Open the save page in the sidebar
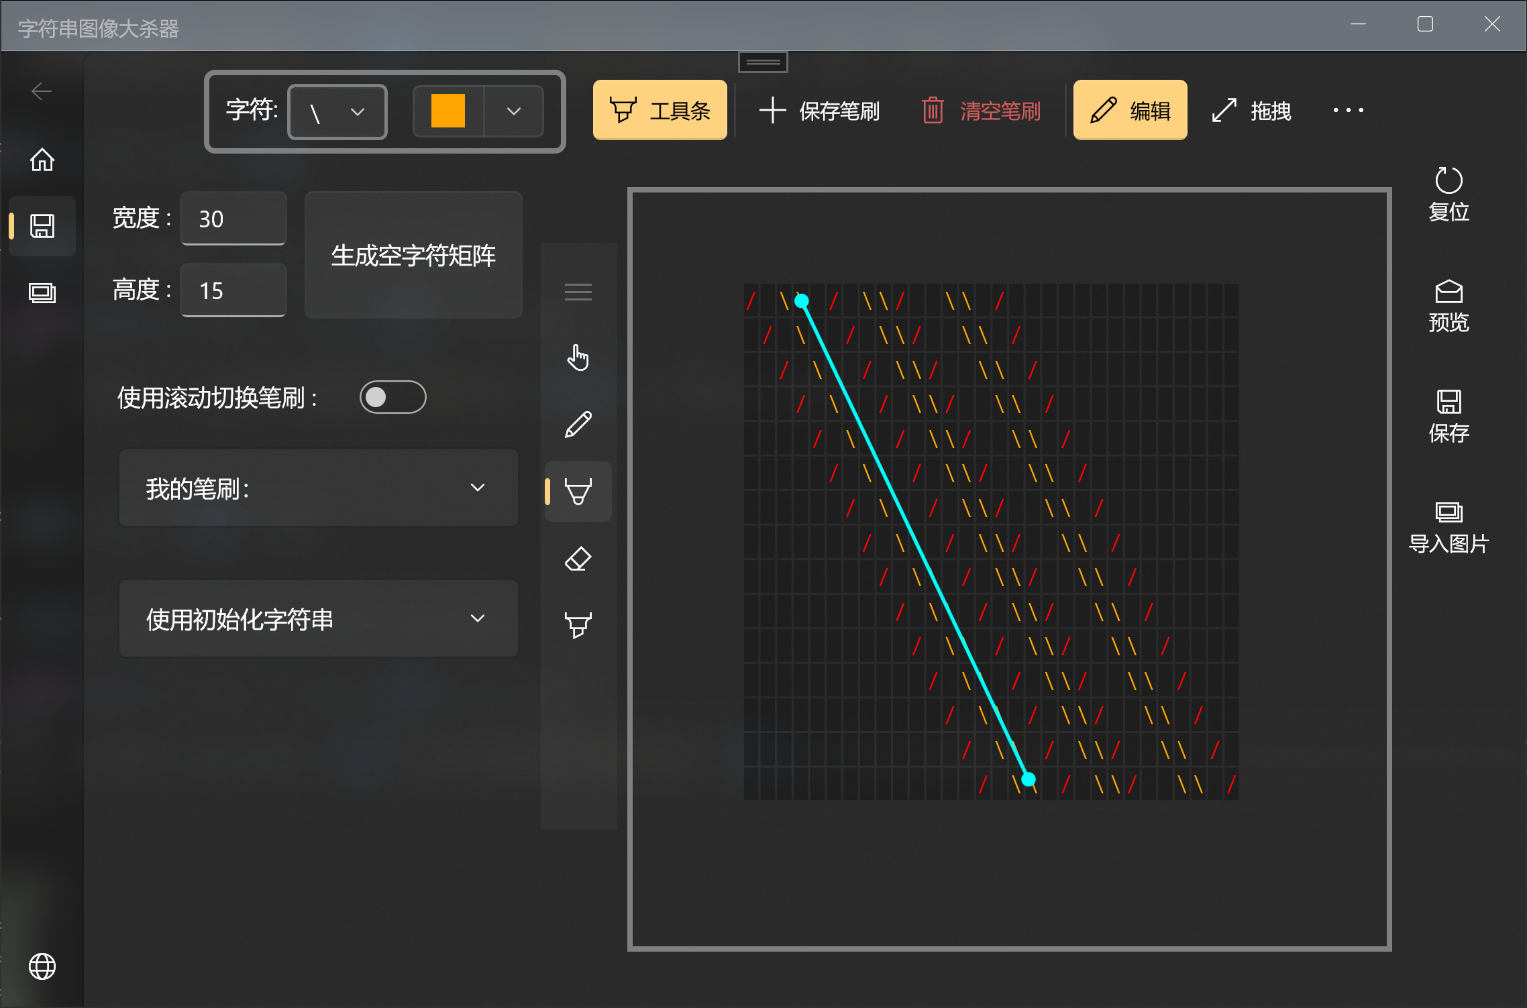1527x1008 pixels. point(42,226)
